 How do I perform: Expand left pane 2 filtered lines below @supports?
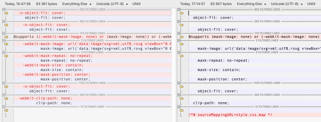click(x=4, y=40)
